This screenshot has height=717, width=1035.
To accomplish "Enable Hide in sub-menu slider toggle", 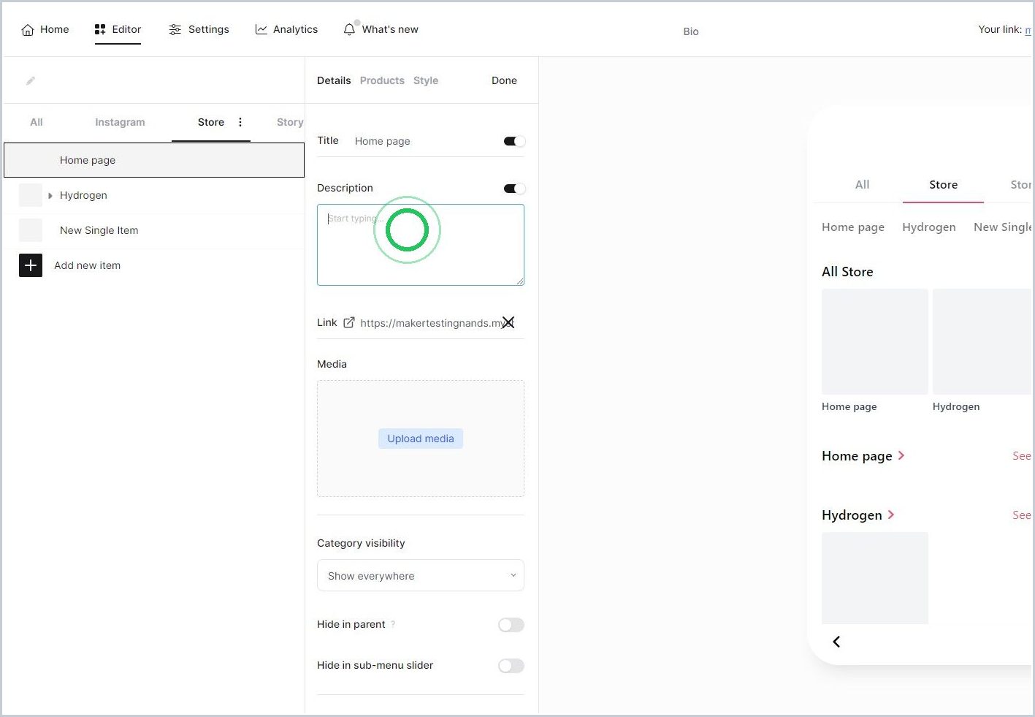I will pyautogui.click(x=511, y=666).
